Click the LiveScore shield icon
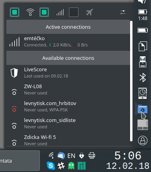Image resolution: width=151 pixels, height=172 pixels. click(14, 73)
